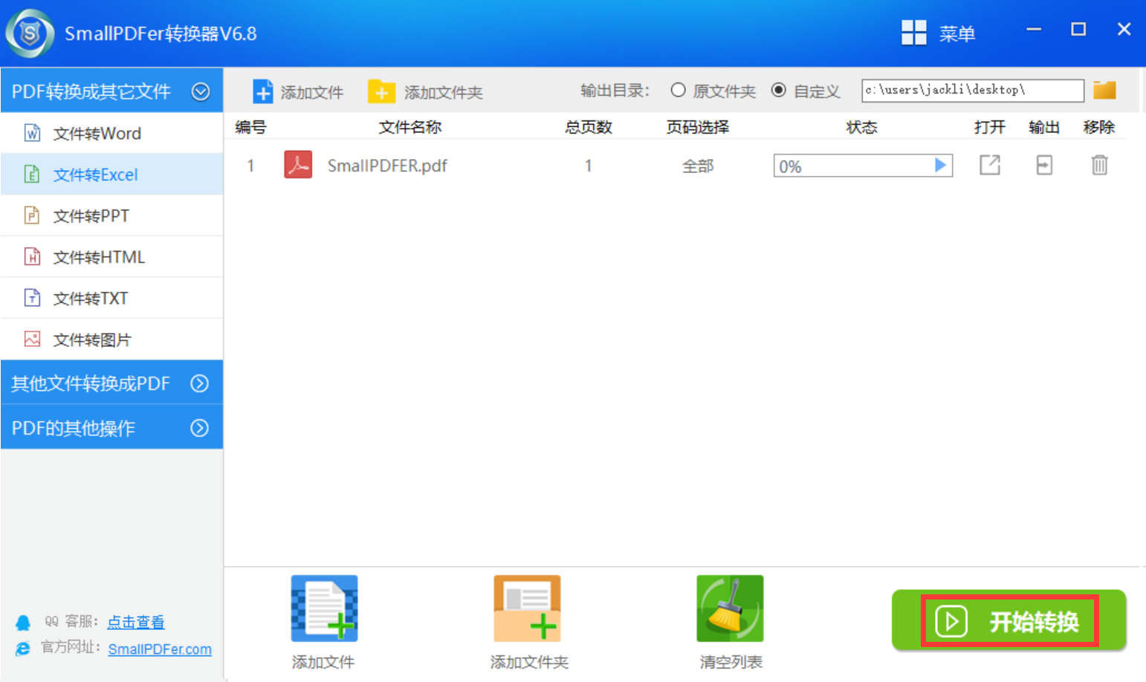Remove SmallPDFER.pdf with trash icon
The width and height of the screenshot is (1146, 682).
tap(1099, 165)
